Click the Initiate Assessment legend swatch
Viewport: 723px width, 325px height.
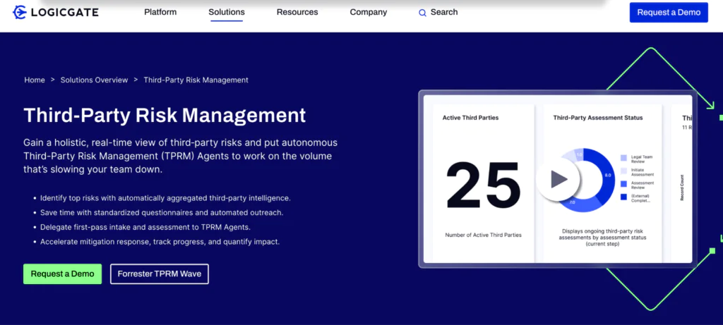[623, 171]
